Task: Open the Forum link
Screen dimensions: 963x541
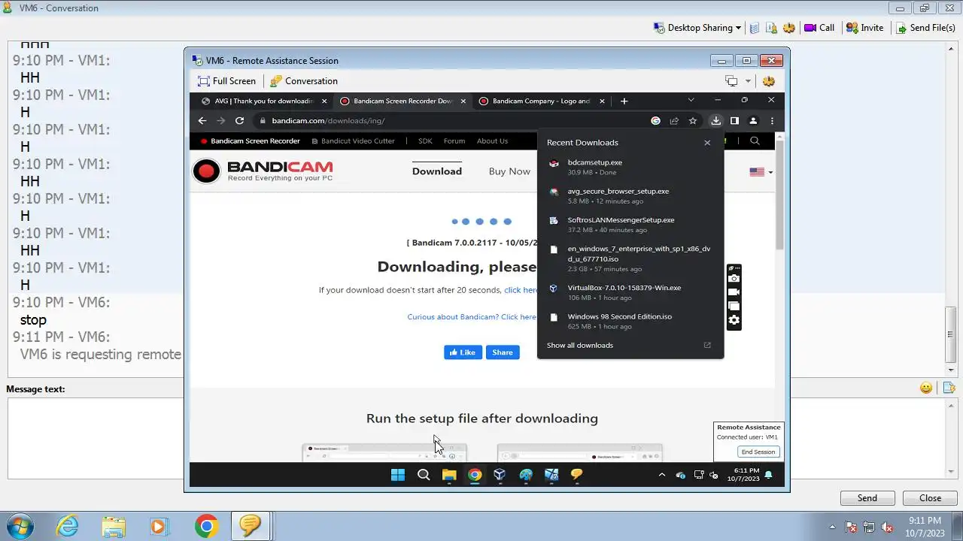Action: pos(454,141)
